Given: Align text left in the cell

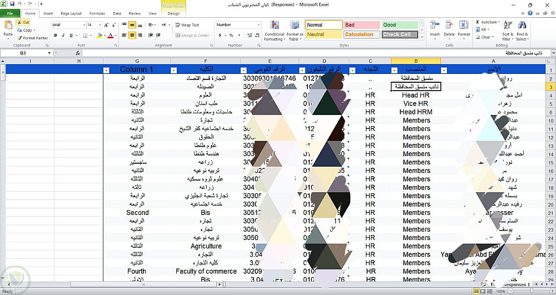Looking at the screenshot, I should 125,35.
